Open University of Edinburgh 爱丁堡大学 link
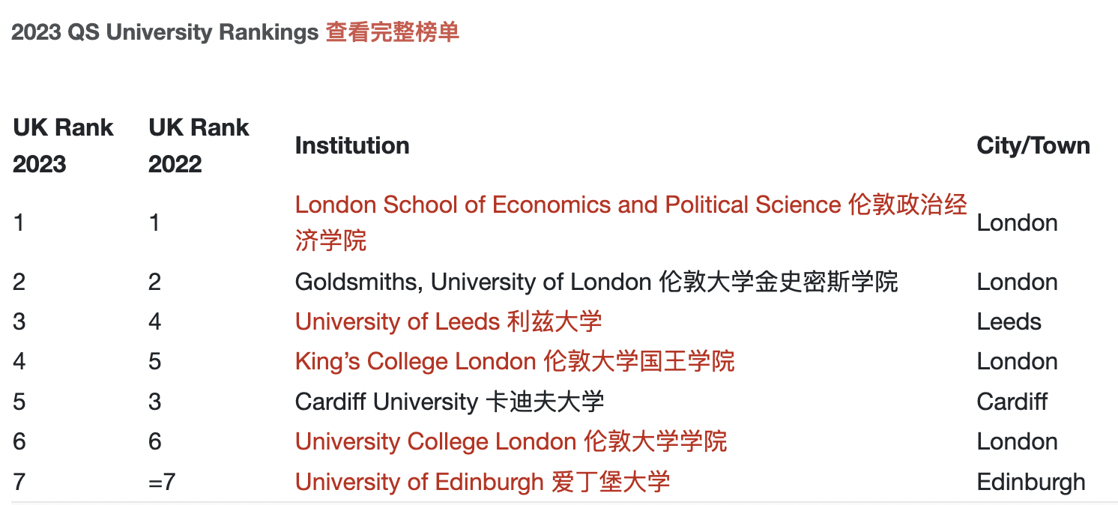The image size is (1118, 505). 482,482
